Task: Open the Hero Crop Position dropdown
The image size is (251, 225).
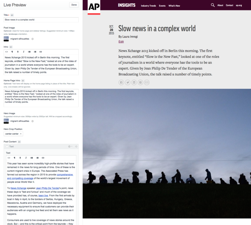Action: 13,134
